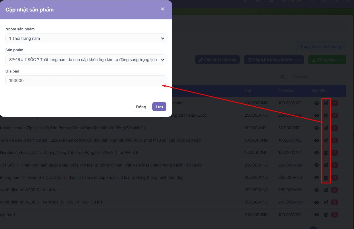Screen dimensions: 354x229
Task: Sort by the Giá bán column header
Action: 286,91
